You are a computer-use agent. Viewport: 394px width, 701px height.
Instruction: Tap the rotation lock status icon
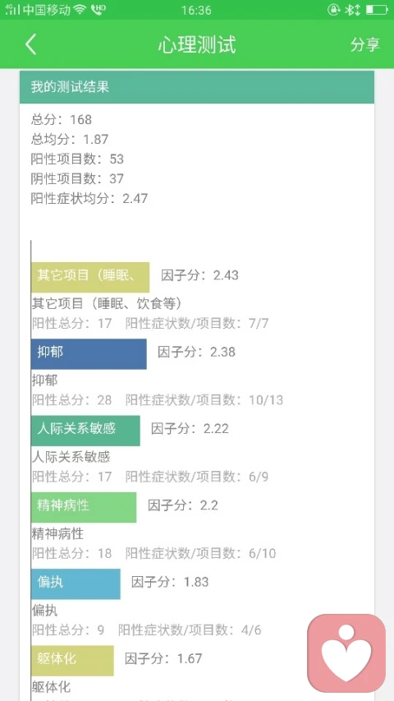[334, 10]
